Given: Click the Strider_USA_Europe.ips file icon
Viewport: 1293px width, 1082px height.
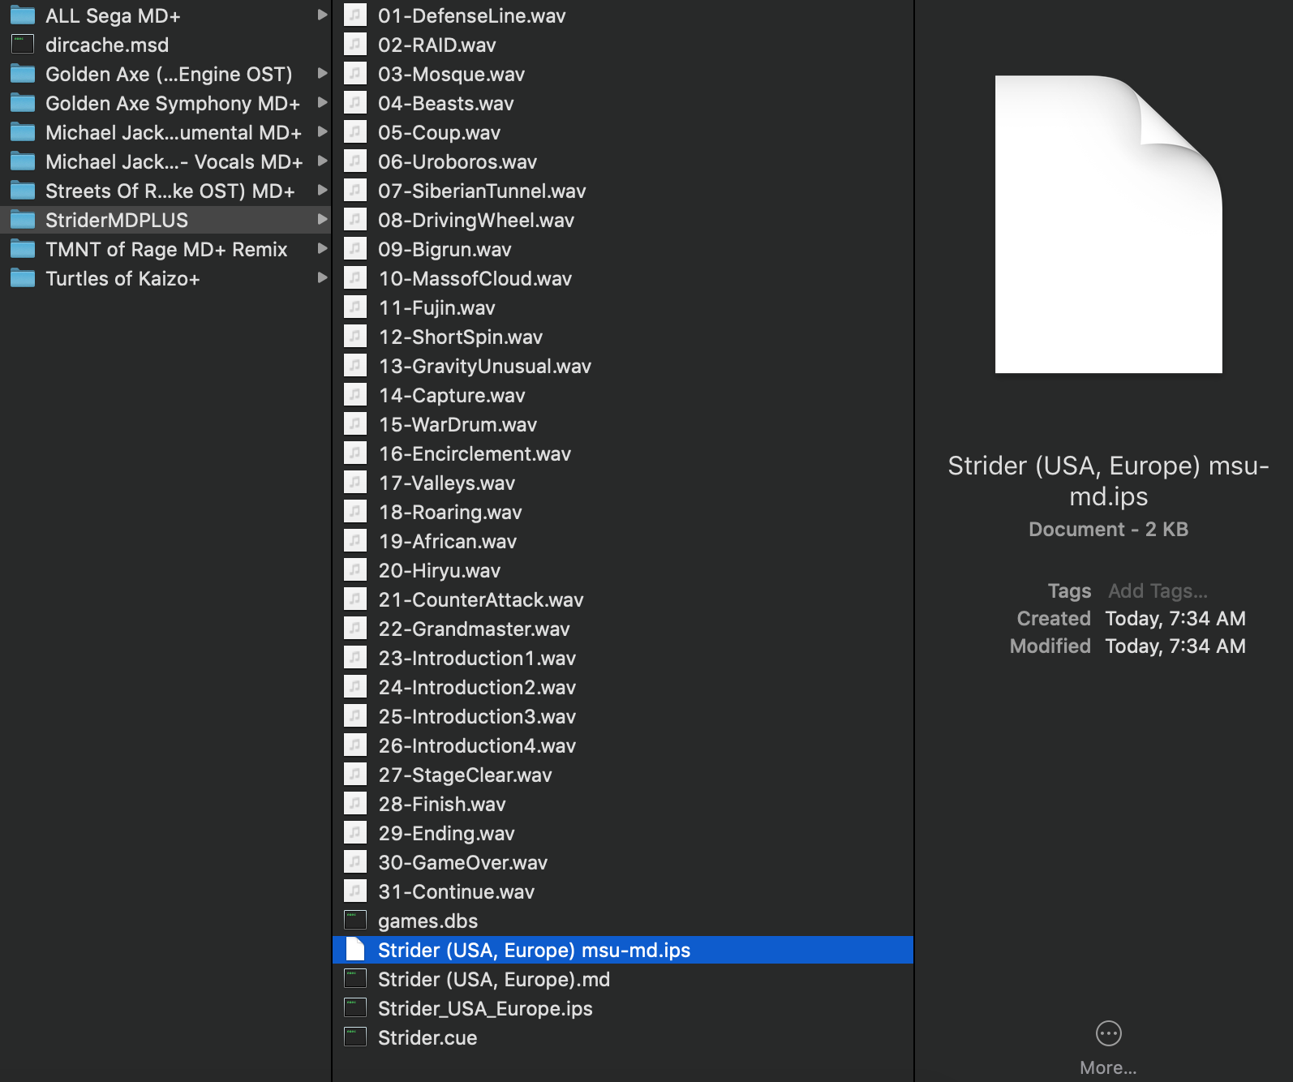Looking at the screenshot, I should point(355,1008).
